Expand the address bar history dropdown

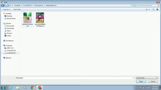click(131, 5)
